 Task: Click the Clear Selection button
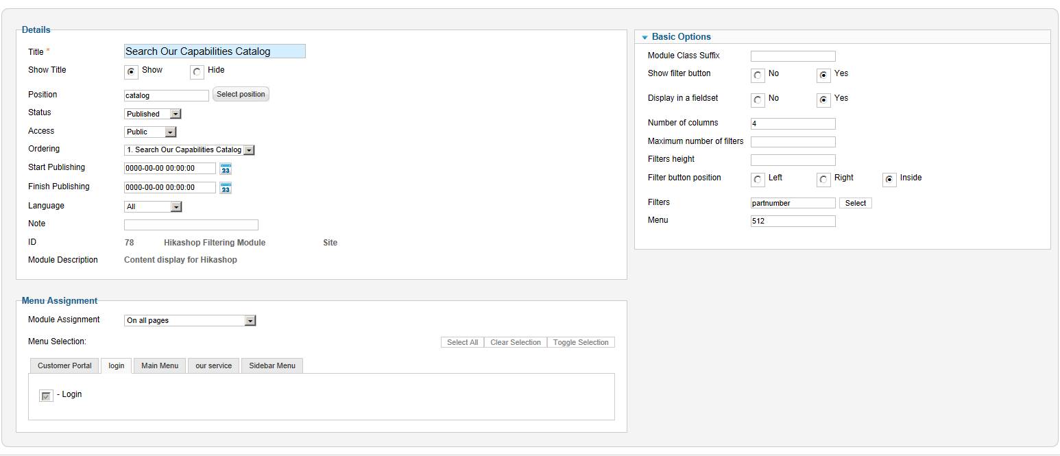[516, 342]
